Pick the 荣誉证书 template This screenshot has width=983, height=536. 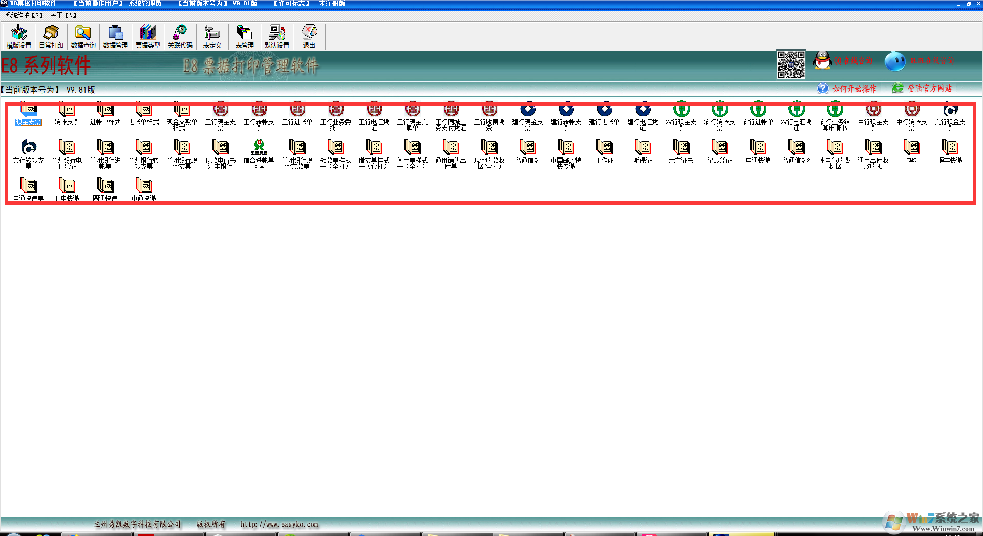click(x=681, y=151)
